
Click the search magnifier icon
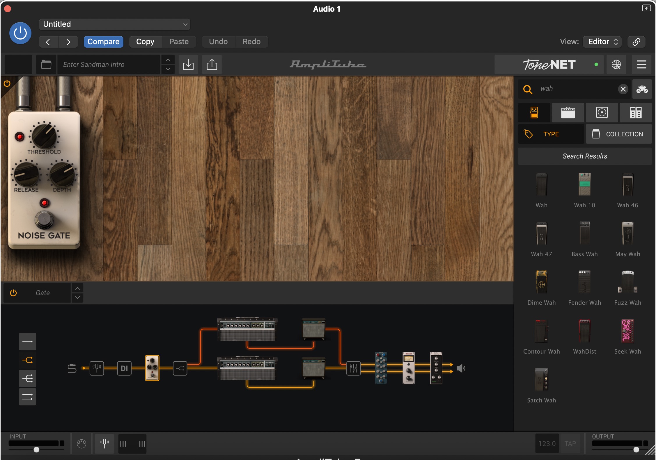point(528,89)
